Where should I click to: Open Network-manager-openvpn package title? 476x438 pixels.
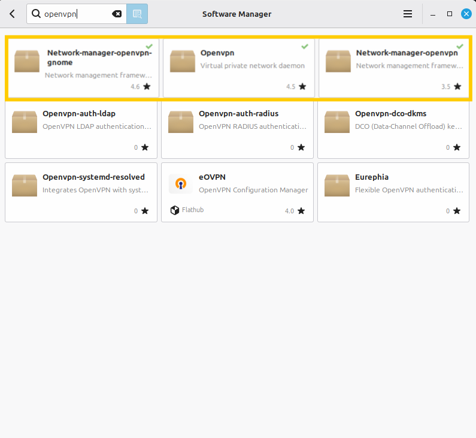pyautogui.click(x=407, y=53)
